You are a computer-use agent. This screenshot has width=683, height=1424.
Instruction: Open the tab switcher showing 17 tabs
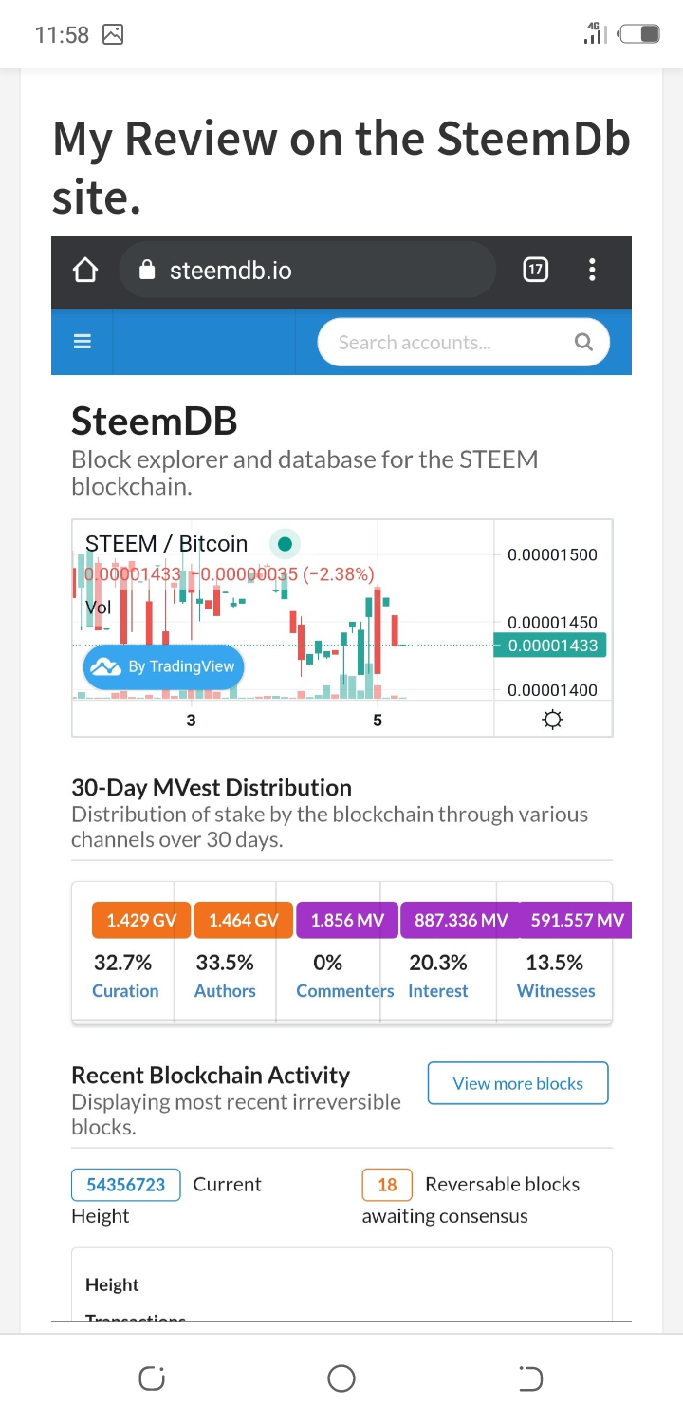coord(535,271)
